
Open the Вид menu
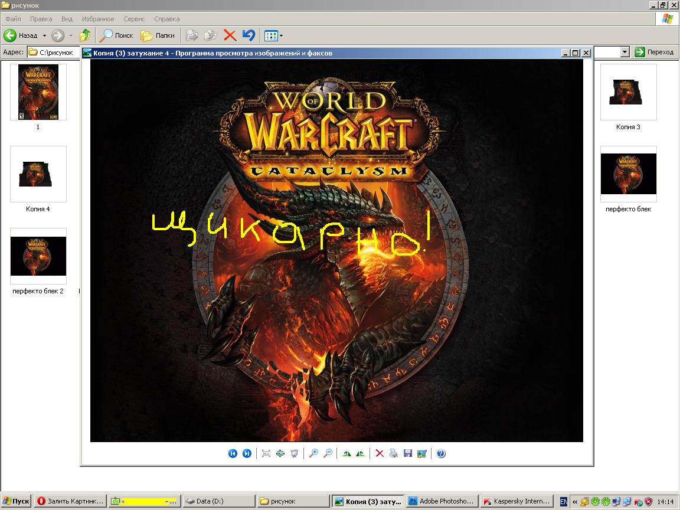click(x=67, y=19)
